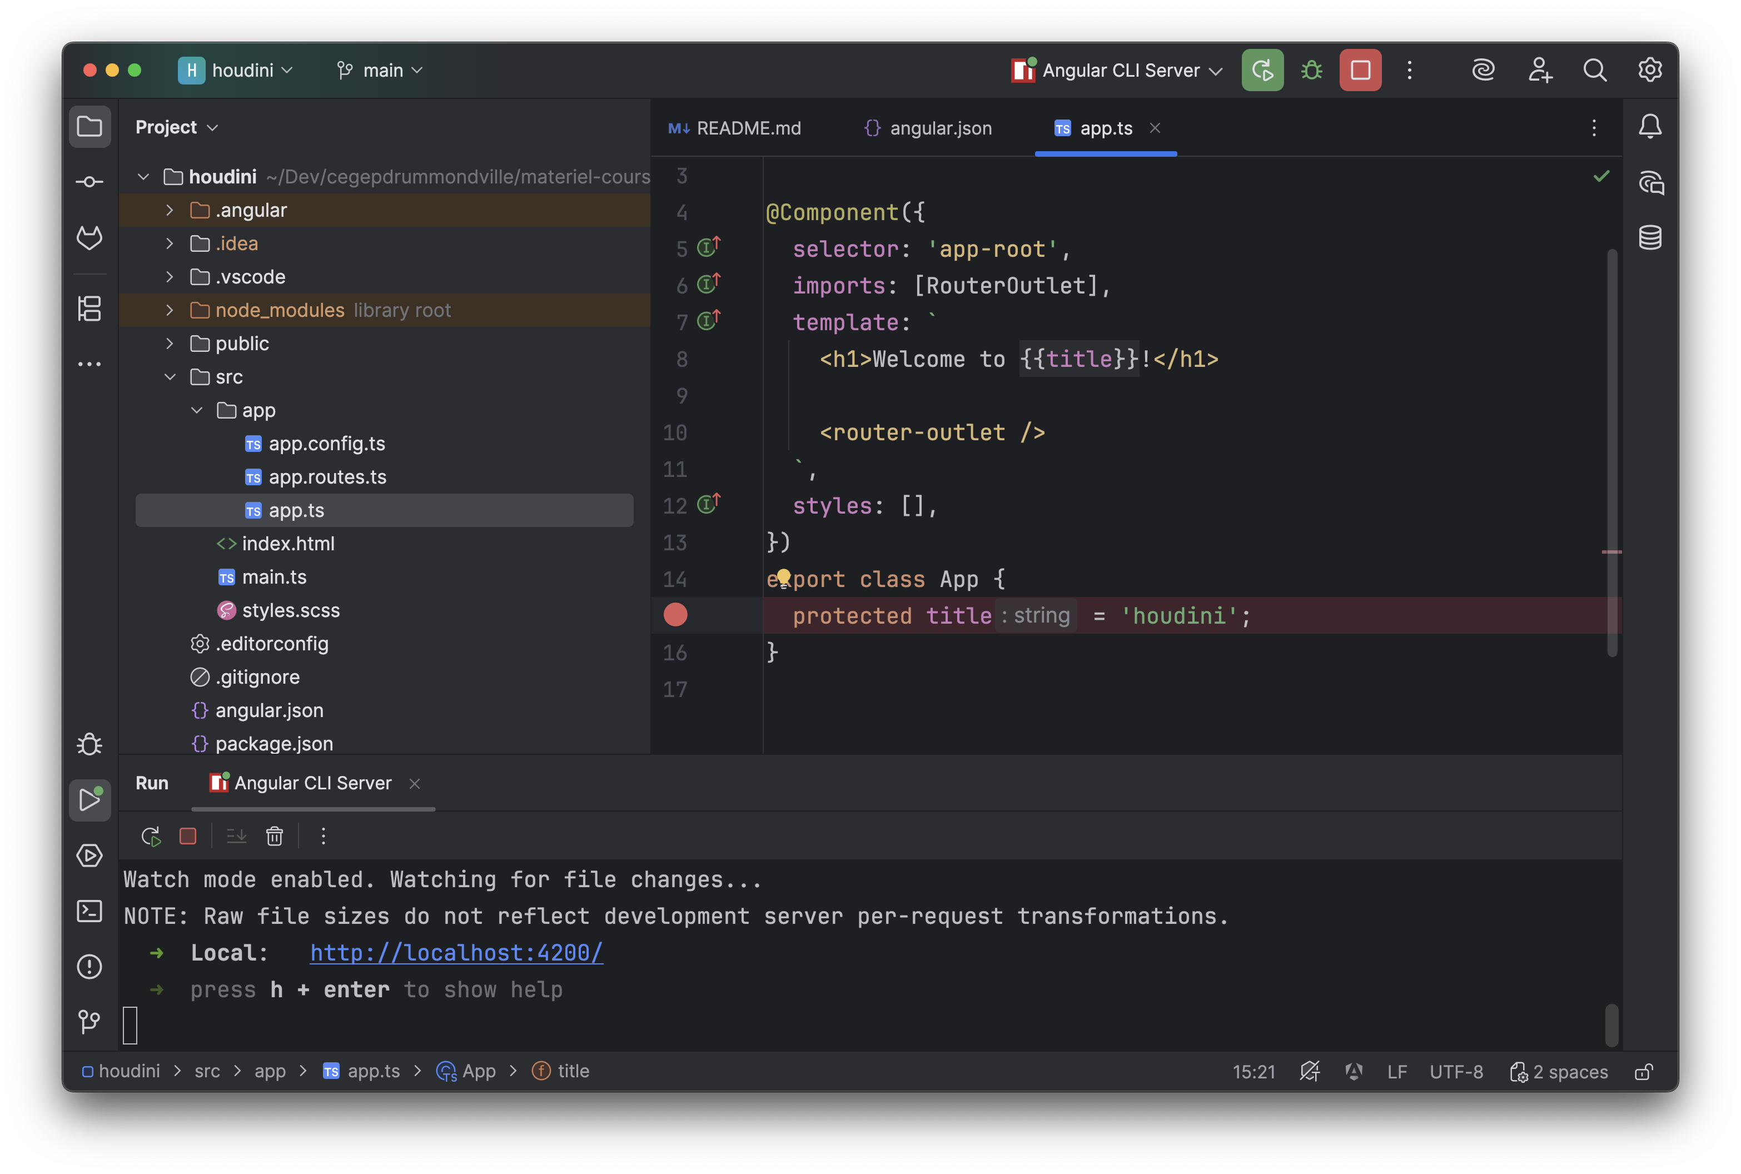Open the Debug tool window in left sidebar
Image resolution: width=1741 pixels, height=1174 pixels.
(x=90, y=744)
